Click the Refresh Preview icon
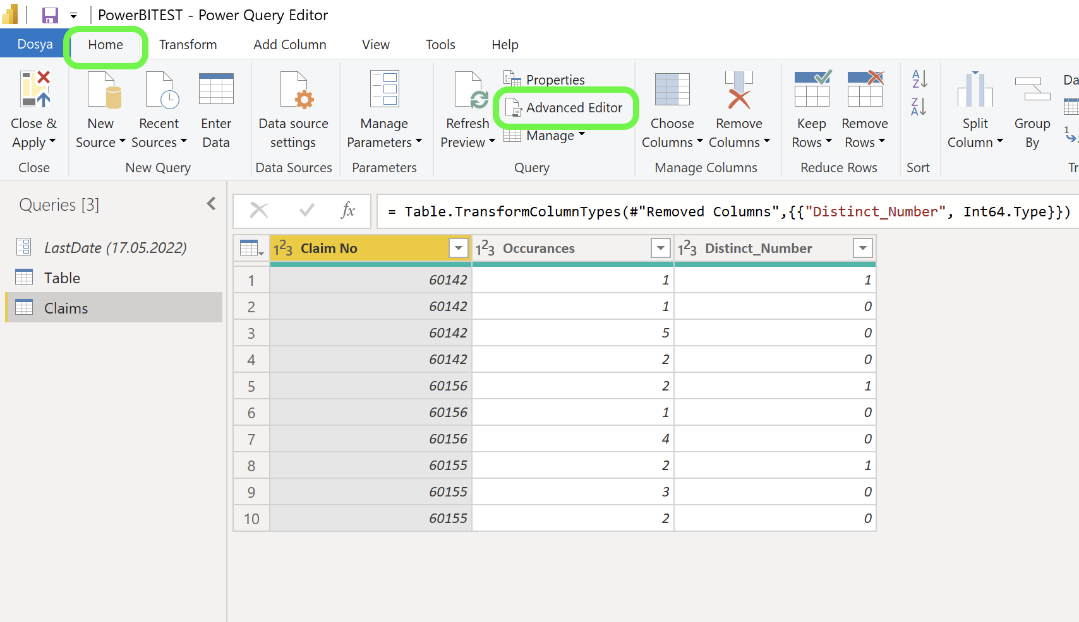Image resolution: width=1079 pixels, height=622 pixels. pos(471,90)
